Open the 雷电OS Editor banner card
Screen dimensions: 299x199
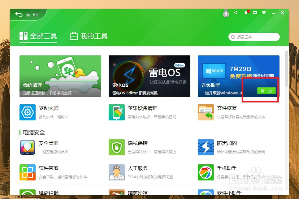[149, 76]
